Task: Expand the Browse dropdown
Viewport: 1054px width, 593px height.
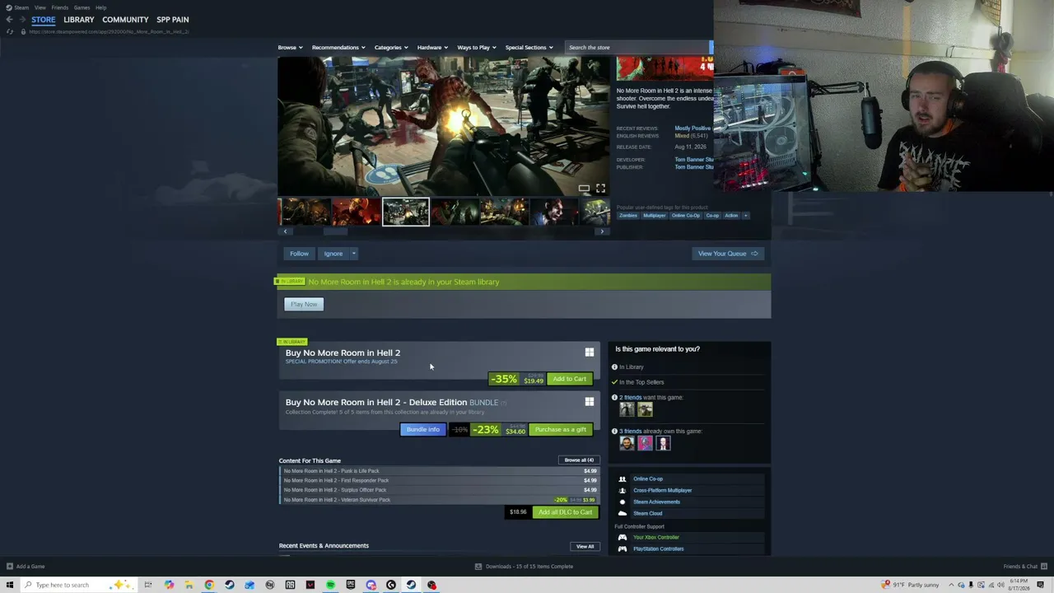Action: point(290,48)
